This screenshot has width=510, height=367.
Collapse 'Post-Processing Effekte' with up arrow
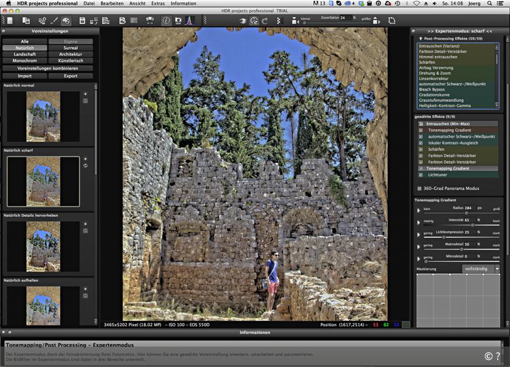[x=421, y=39]
